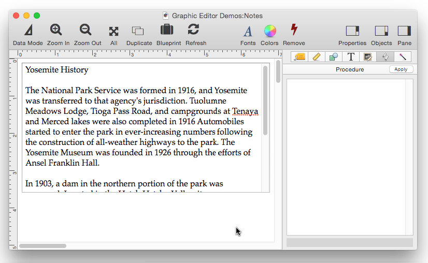Screen dimensions: 428x263
Task: Open the Fonts panel
Action: [248, 31]
